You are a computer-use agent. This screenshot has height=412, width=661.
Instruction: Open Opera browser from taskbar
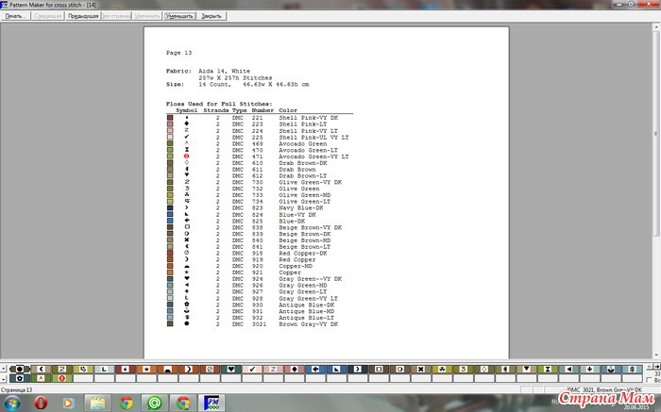[41, 404]
